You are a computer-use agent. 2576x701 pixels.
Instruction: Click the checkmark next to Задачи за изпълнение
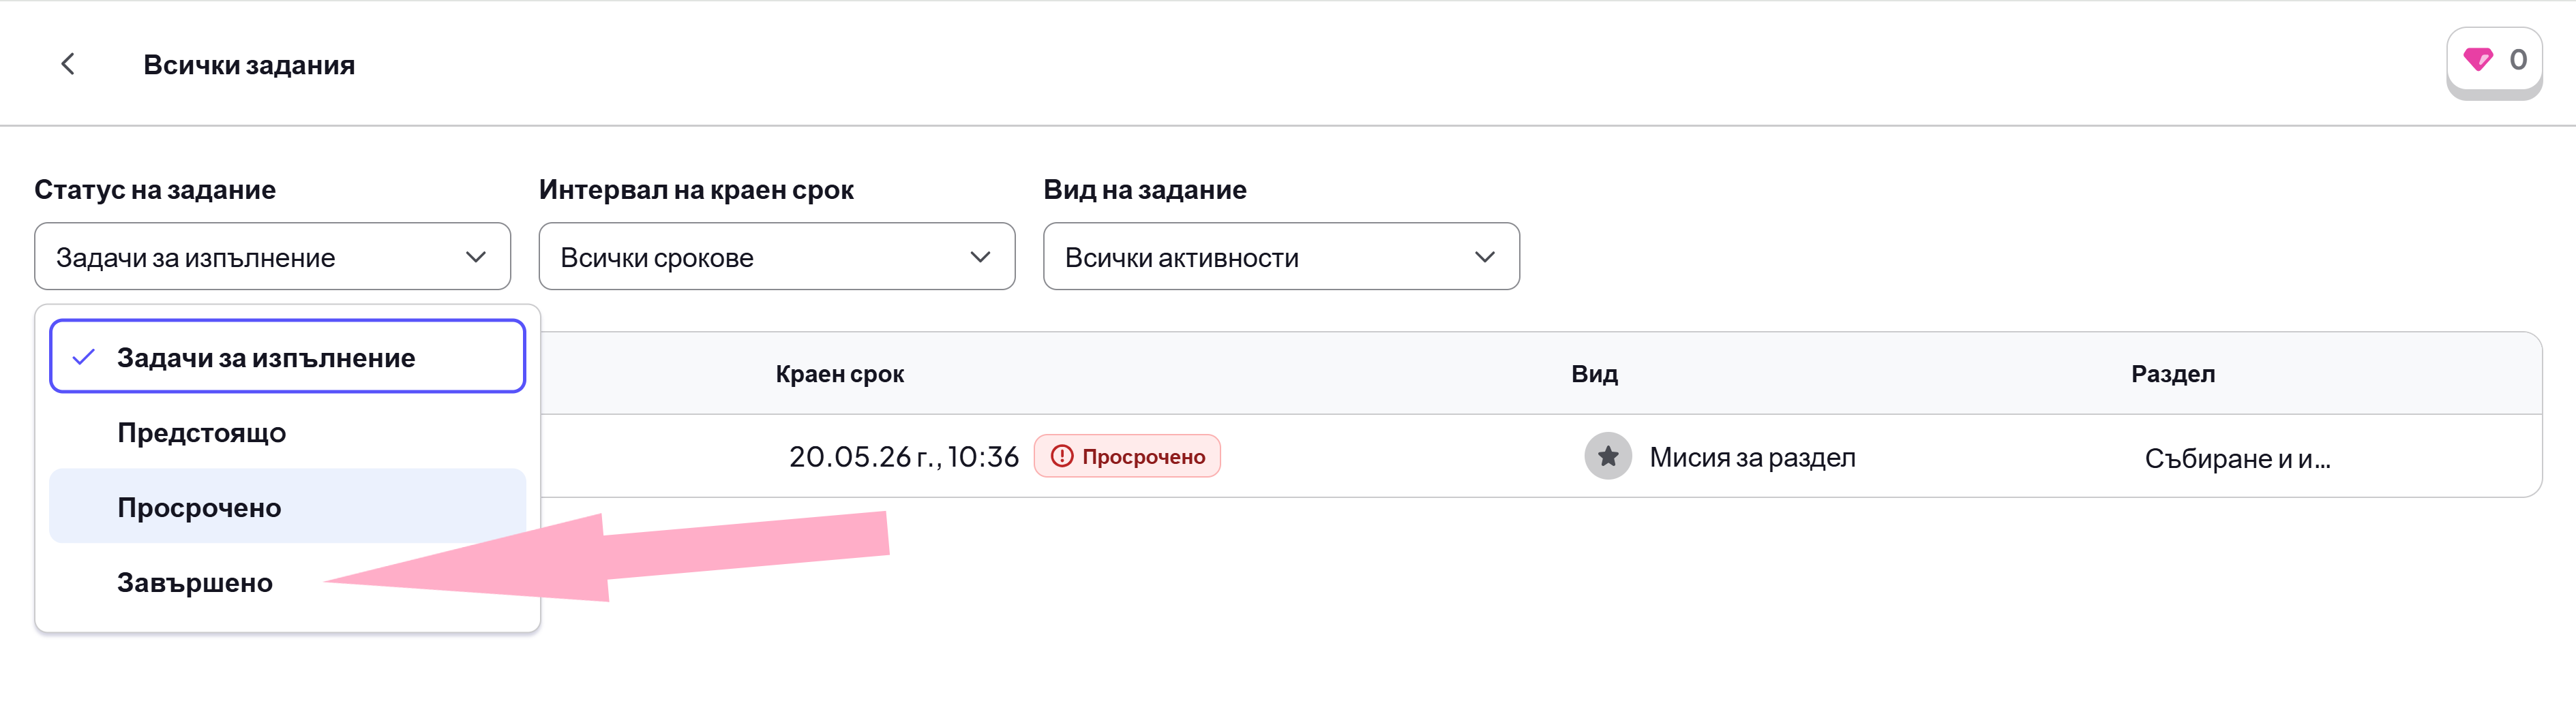coord(84,356)
